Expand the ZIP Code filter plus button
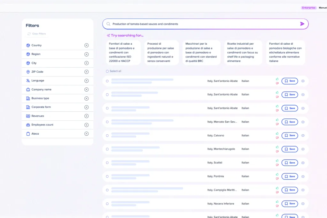This screenshot has height=218, width=327. [x=86, y=72]
